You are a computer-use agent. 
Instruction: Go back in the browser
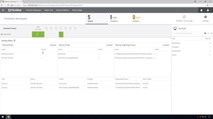click(x=2, y=5)
